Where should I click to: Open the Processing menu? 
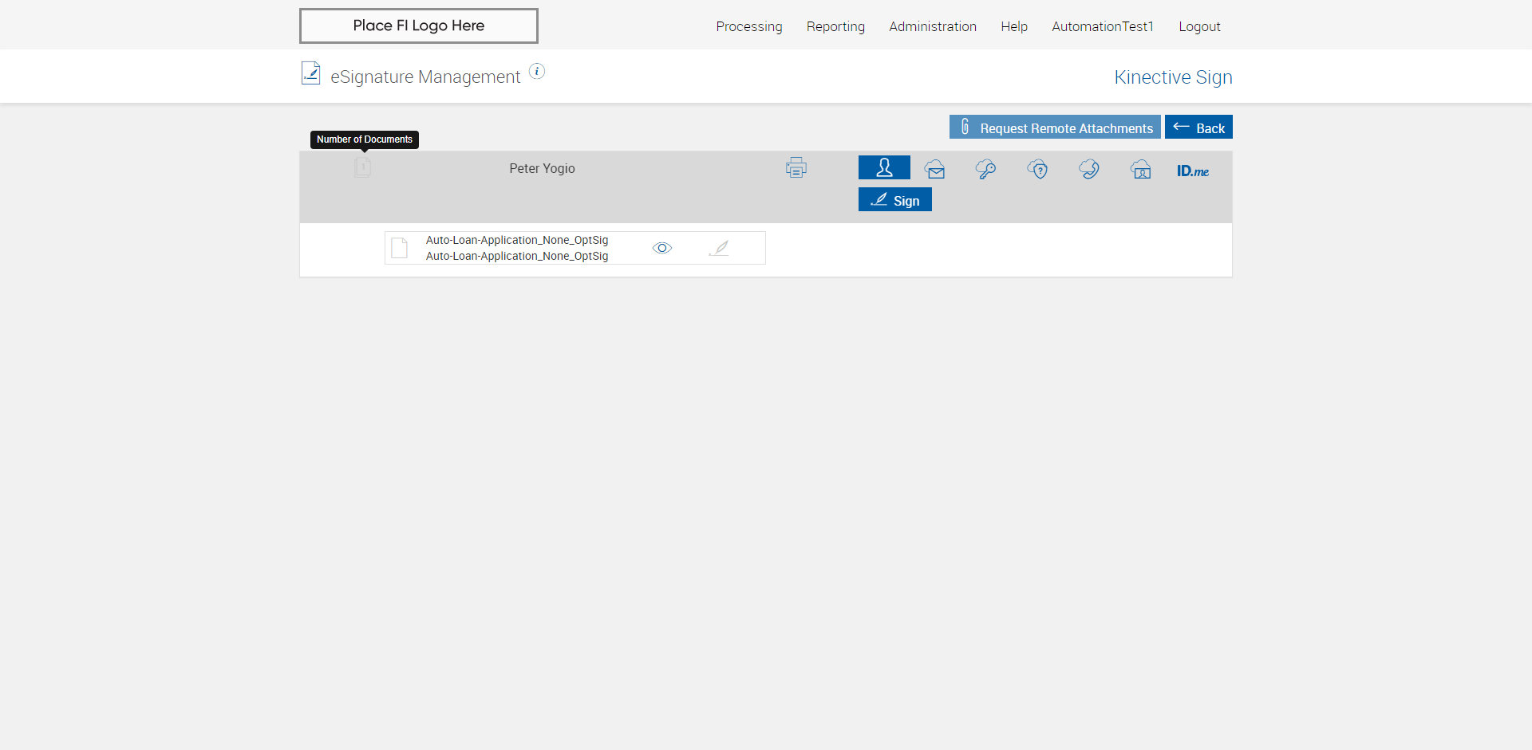coord(749,26)
